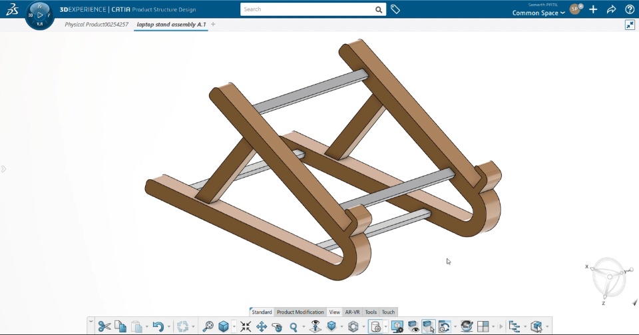This screenshot has width=639, height=335.
Task: Open dropdown arrow beside structure tree icon
Action: [525, 326]
